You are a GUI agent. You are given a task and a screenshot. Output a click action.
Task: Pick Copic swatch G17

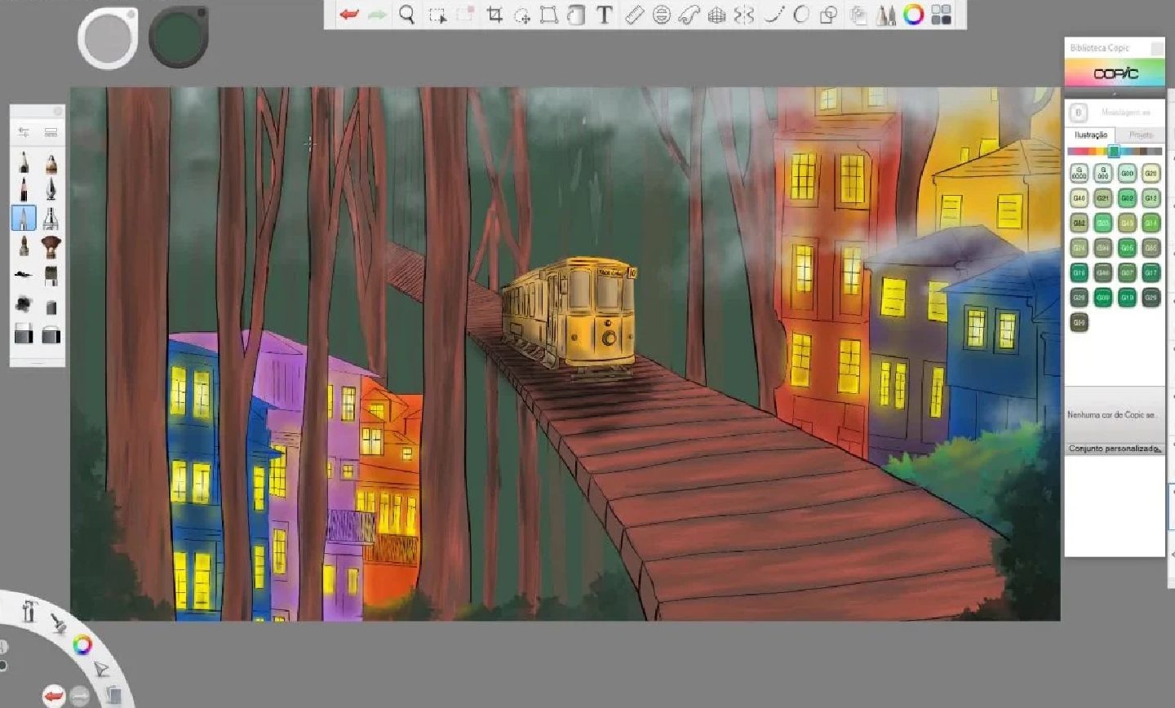(x=1151, y=272)
